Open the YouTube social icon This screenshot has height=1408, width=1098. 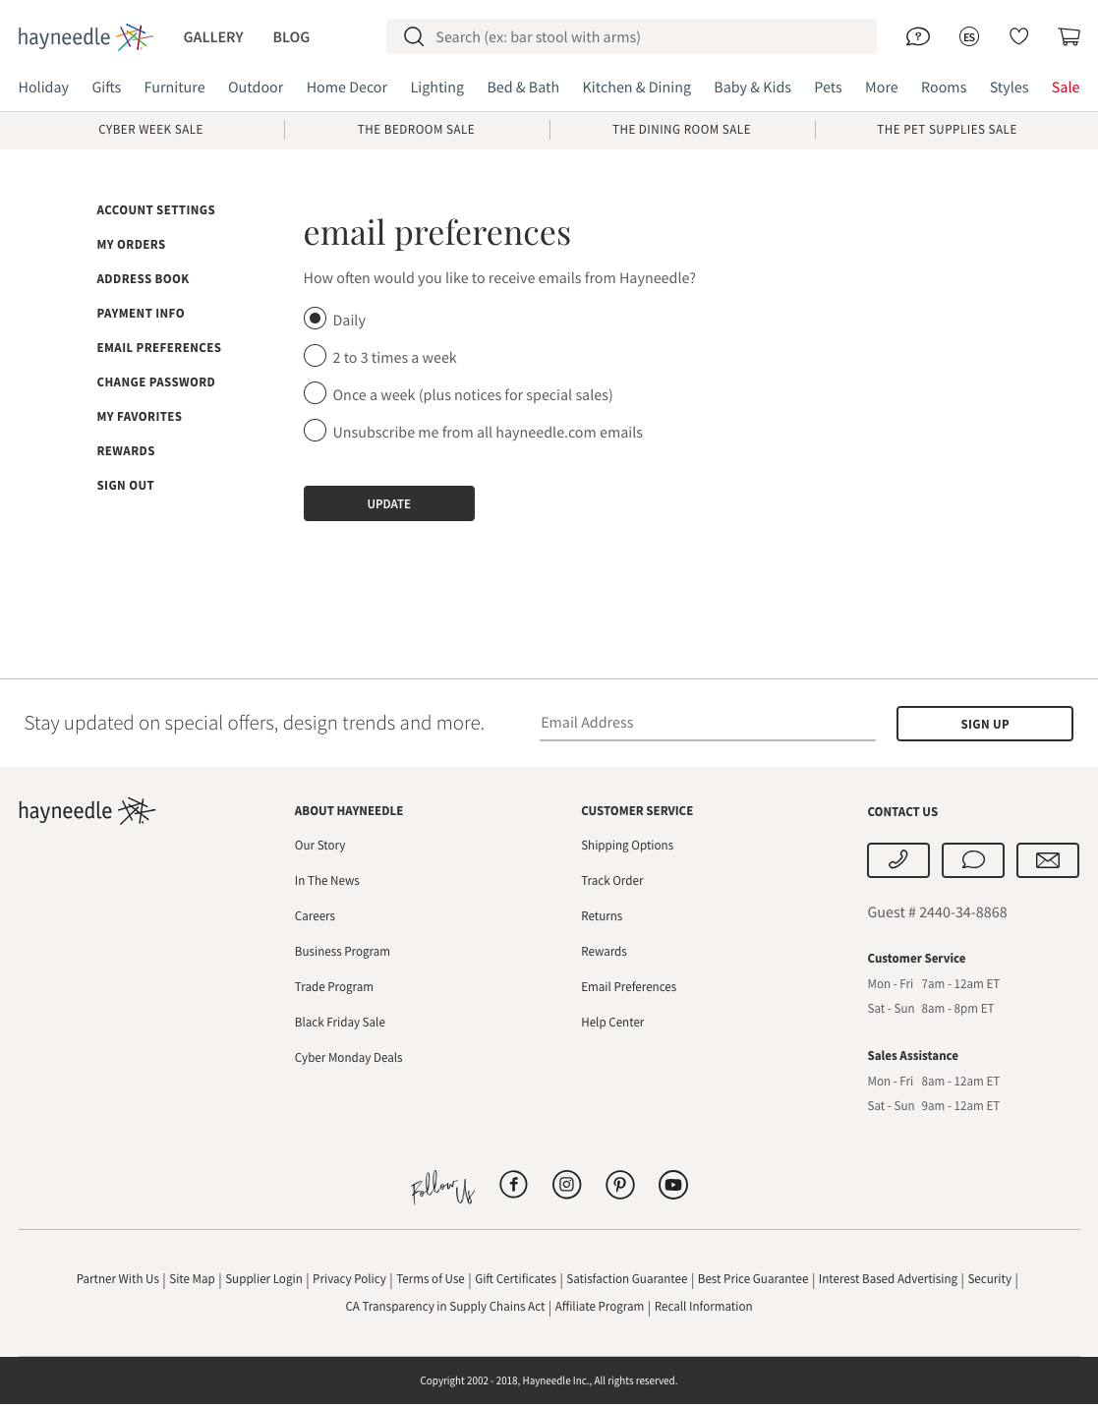tap(673, 1185)
